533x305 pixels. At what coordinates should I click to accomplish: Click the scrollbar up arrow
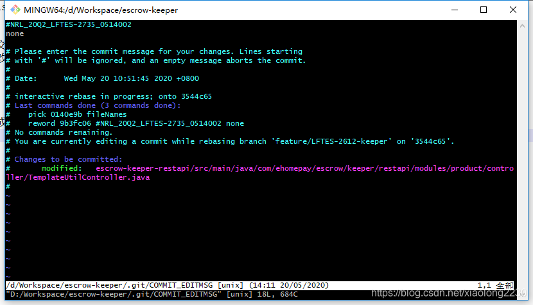pyautogui.click(x=522, y=26)
